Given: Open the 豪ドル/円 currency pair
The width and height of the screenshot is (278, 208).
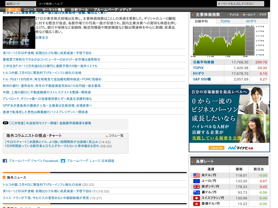Looking at the screenshot, I should [209, 192].
